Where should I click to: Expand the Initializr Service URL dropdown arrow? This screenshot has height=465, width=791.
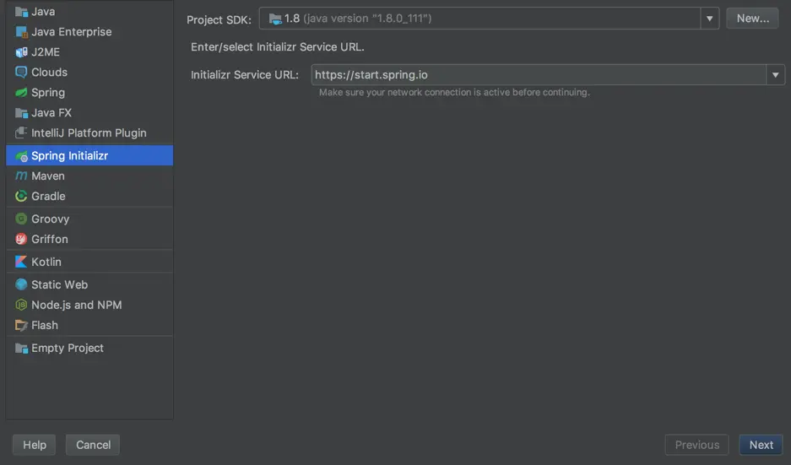tap(775, 74)
